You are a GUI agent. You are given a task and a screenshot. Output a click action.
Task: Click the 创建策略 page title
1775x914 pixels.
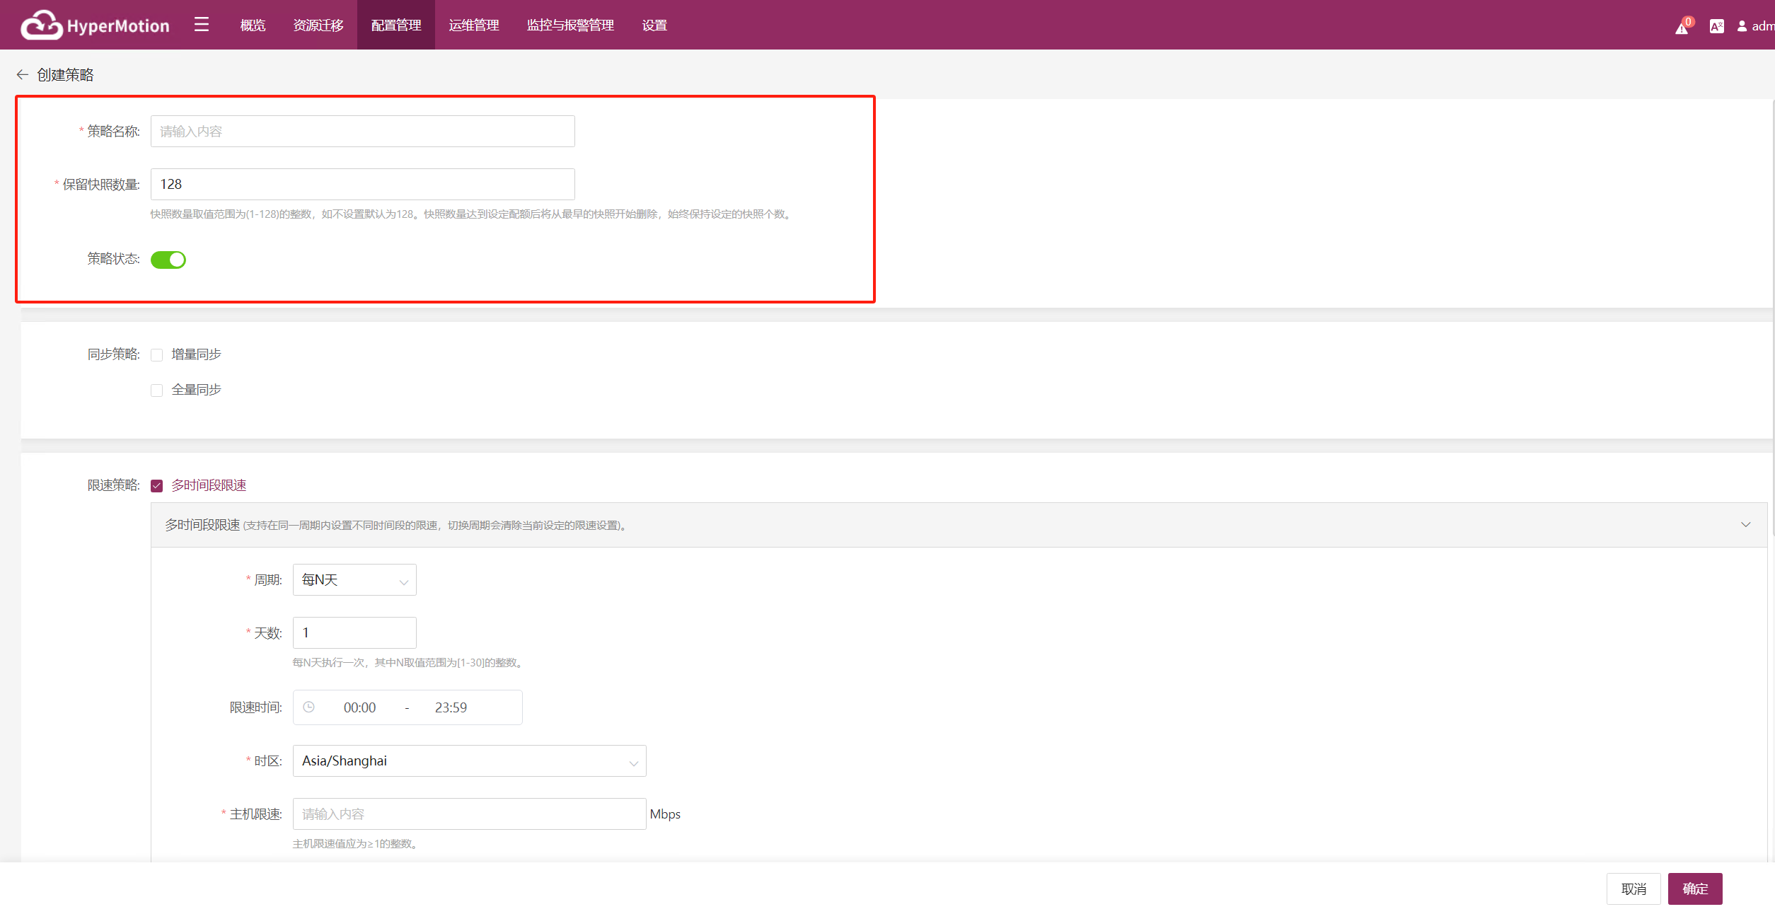pos(65,75)
